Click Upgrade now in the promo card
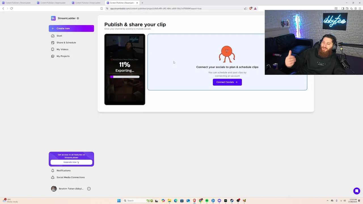Screen dimensions: 363x204 point(71,162)
